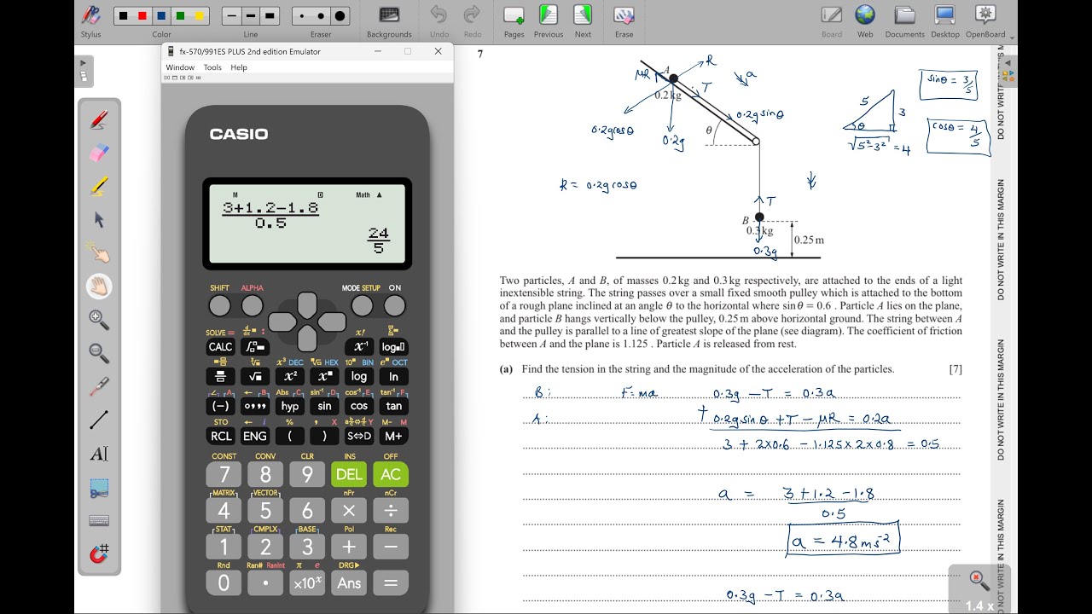Open the snap magnet tool
This screenshot has width=1092, height=614.
click(99, 553)
